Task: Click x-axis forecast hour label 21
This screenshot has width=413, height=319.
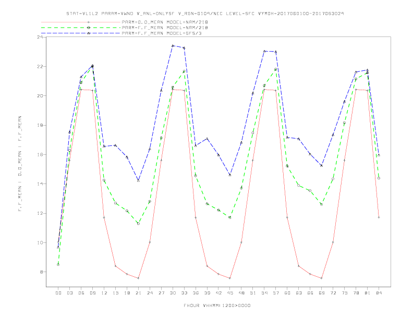Action: 138,293
